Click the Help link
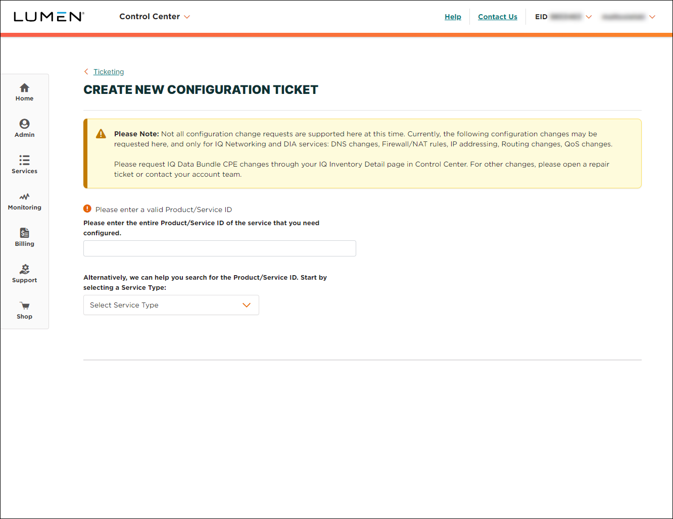 coord(453,17)
